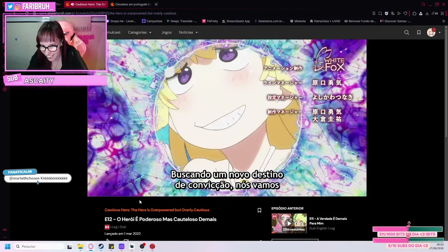
Task: Click the Crunchyroll search magnifier icon
Action: pos(407,33)
